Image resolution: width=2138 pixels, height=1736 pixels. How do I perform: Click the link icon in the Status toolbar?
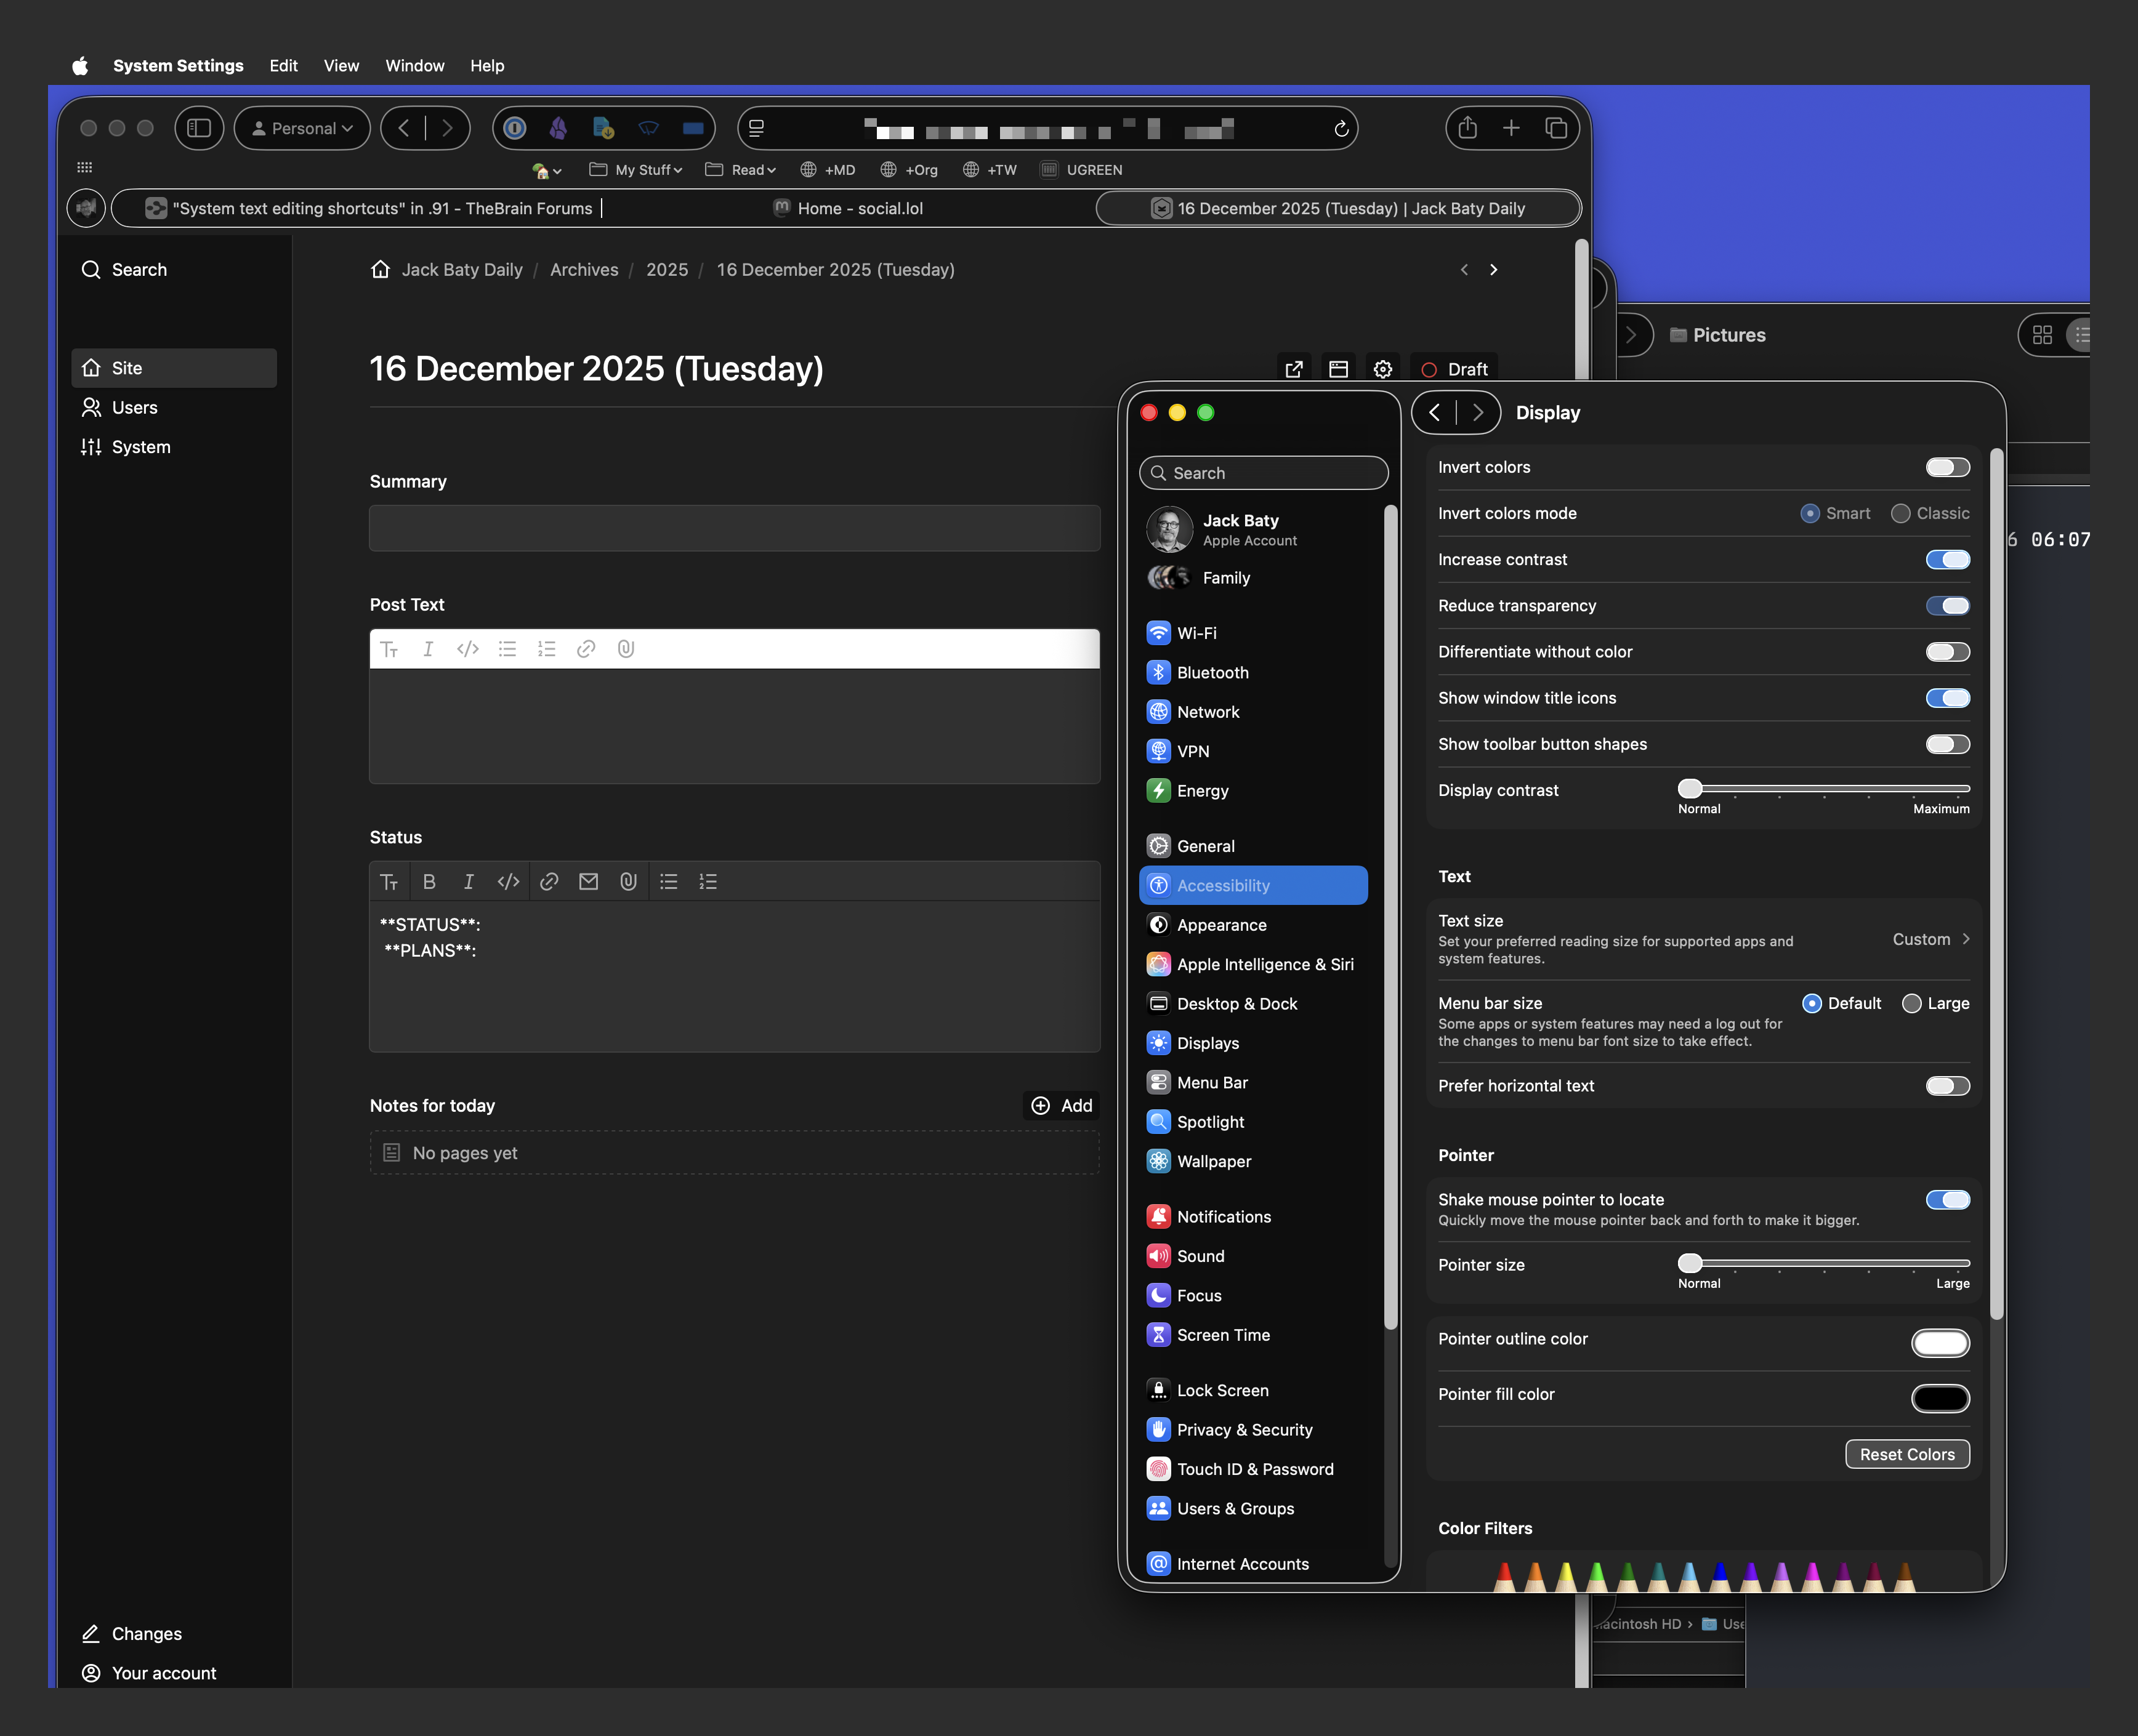(x=548, y=881)
